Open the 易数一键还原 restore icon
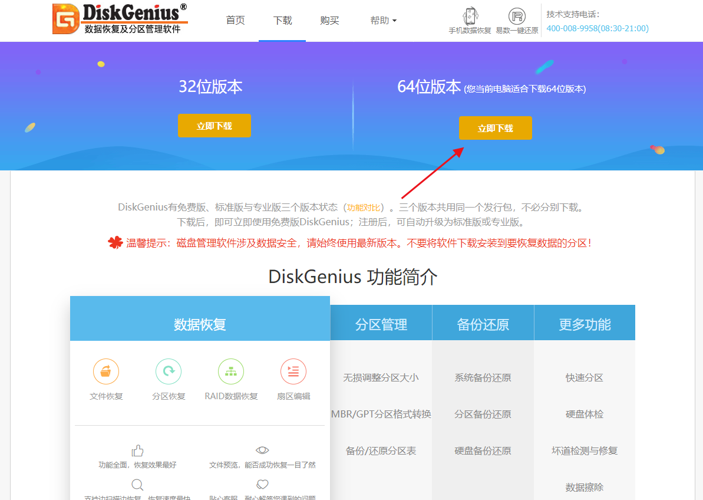Viewport: 703px width, 500px height. (x=517, y=17)
